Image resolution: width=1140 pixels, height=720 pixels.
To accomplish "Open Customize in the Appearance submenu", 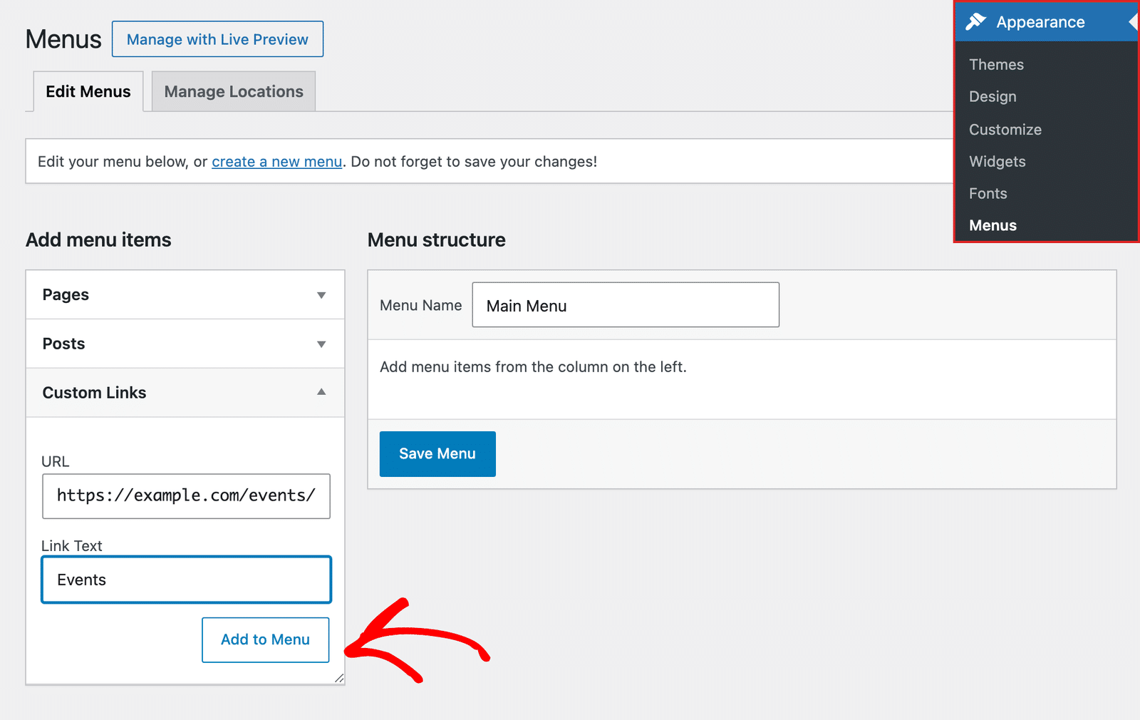I will [x=1005, y=130].
